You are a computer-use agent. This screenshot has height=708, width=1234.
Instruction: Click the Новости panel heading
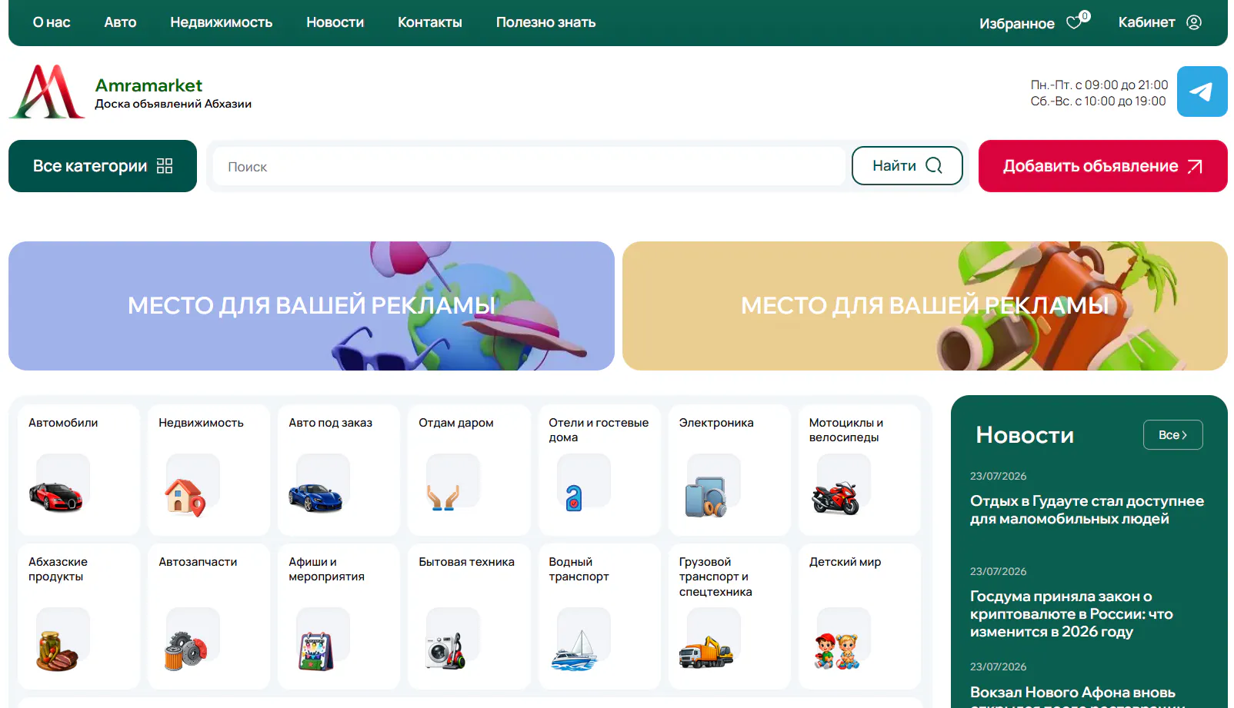point(1025,435)
